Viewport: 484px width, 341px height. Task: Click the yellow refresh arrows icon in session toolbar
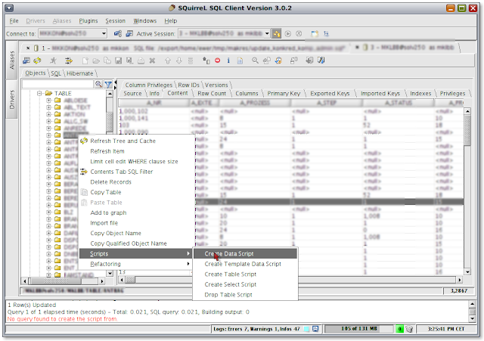(x=37, y=60)
